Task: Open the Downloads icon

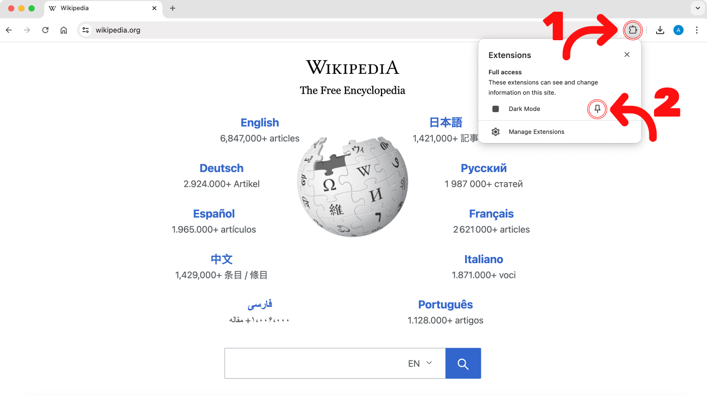Action: pyautogui.click(x=660, y=30)
